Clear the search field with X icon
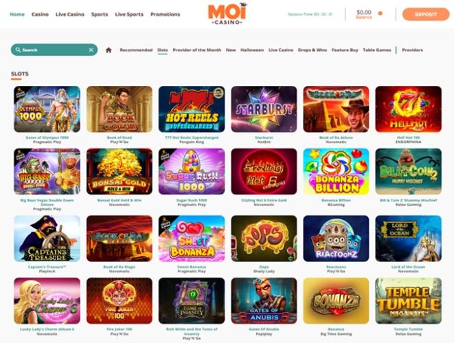 pyautogui.click(x=91, y=50)
